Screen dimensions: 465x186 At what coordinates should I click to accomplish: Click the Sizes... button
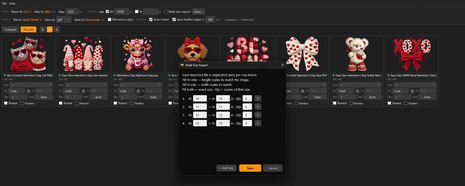click(198, 12)
